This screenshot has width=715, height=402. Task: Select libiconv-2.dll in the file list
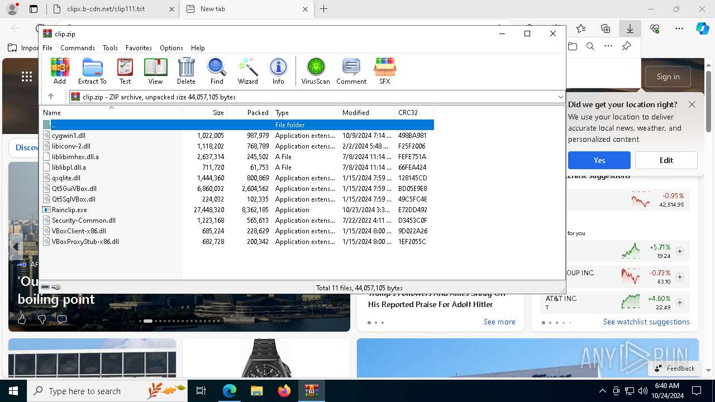click(237, 146)
